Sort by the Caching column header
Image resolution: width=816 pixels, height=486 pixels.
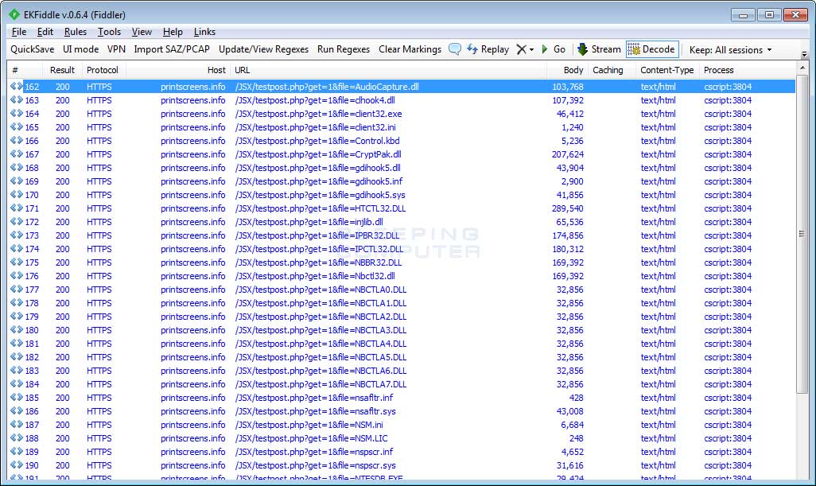coord(612,70)
